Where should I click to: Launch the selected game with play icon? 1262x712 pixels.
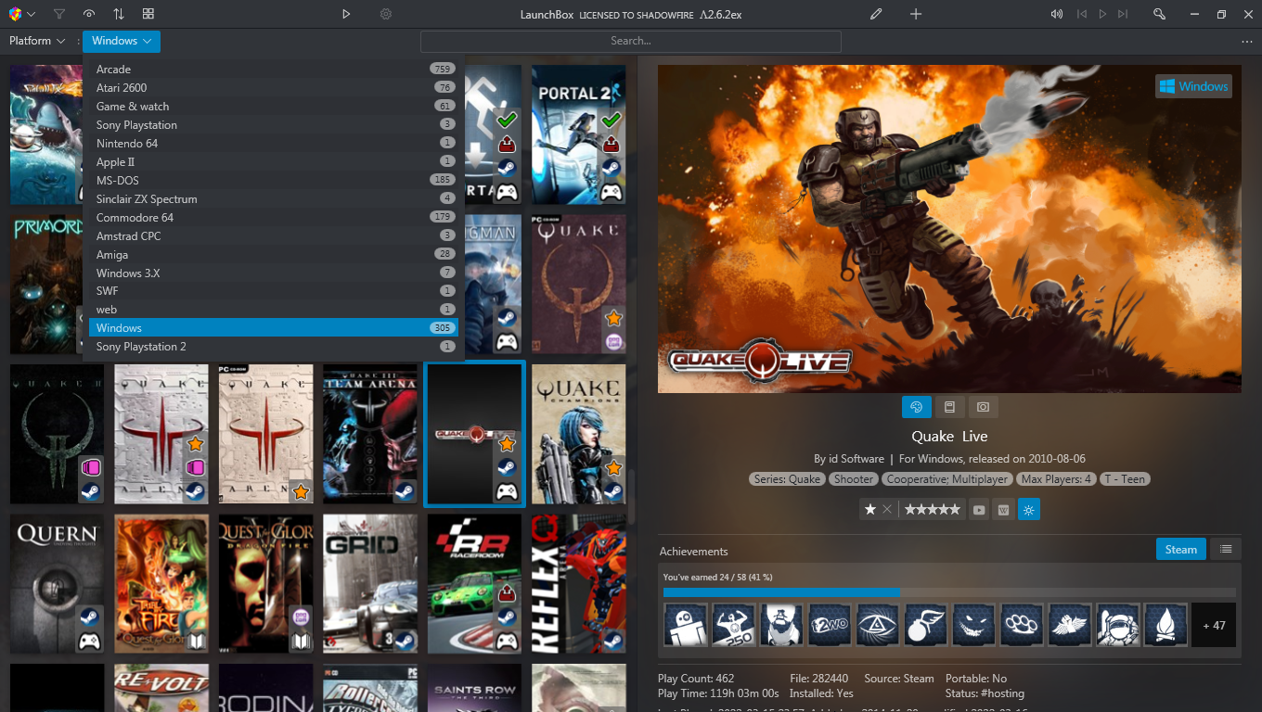[346, 14]
